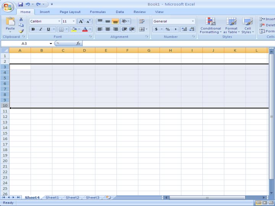Toggle Top Align vertical alignment
The image size is (275, 206).
click(x=100, y=21)
